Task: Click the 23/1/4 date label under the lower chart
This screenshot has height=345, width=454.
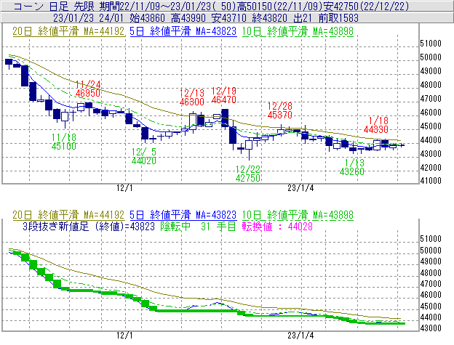Action: pyautogui.click(x=300, y=336)
